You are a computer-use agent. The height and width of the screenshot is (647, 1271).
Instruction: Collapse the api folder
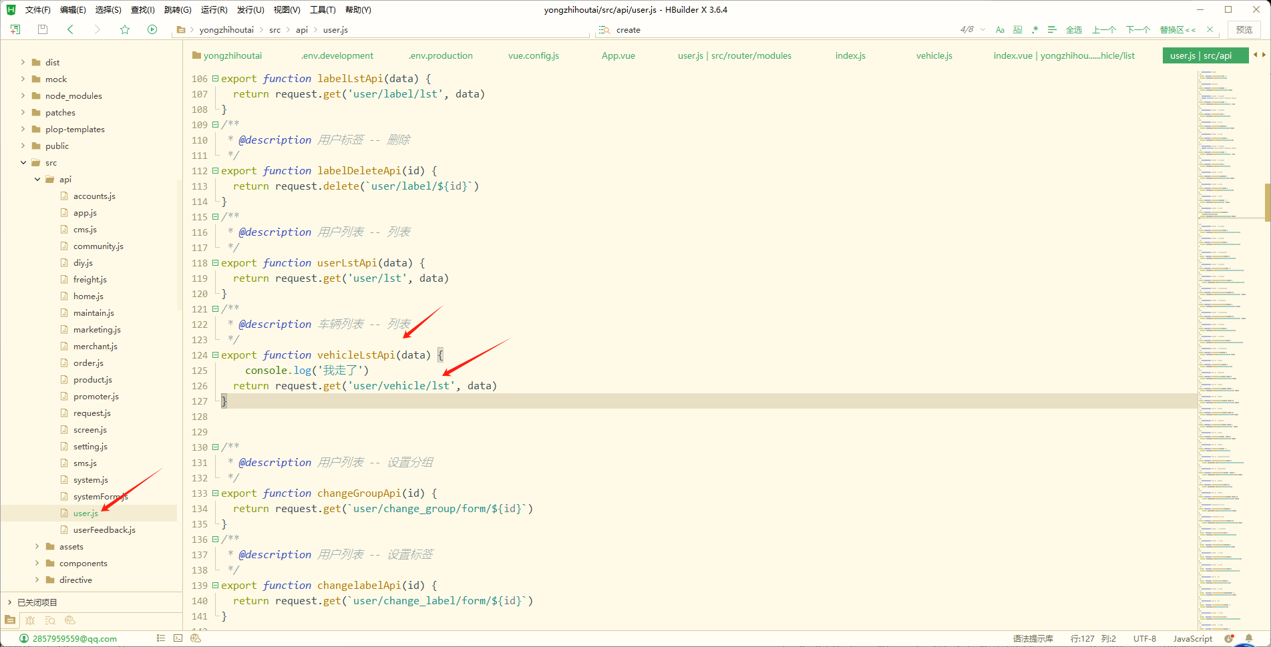pos(37,179)
